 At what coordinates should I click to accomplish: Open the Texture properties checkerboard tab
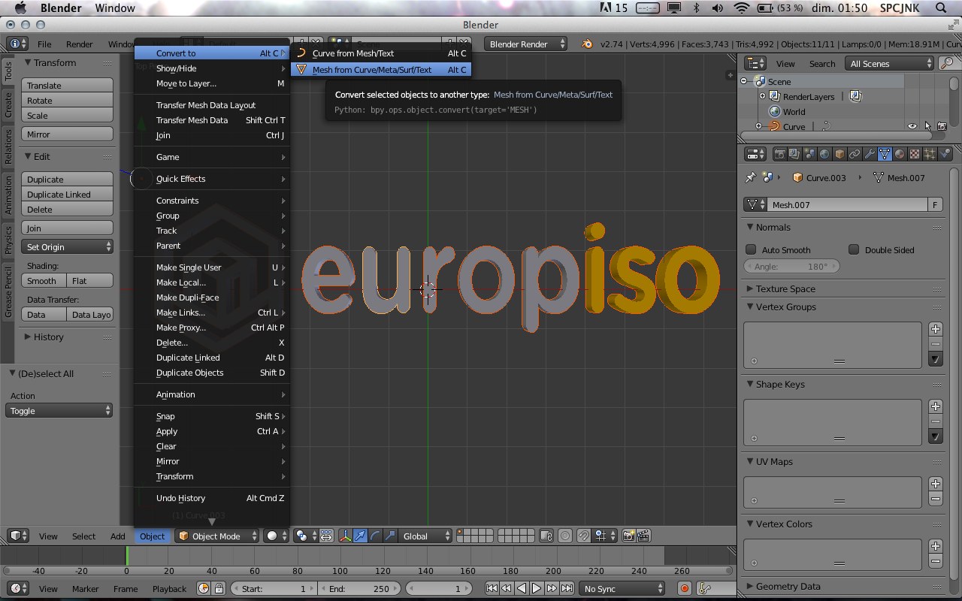tap(915, 154)
